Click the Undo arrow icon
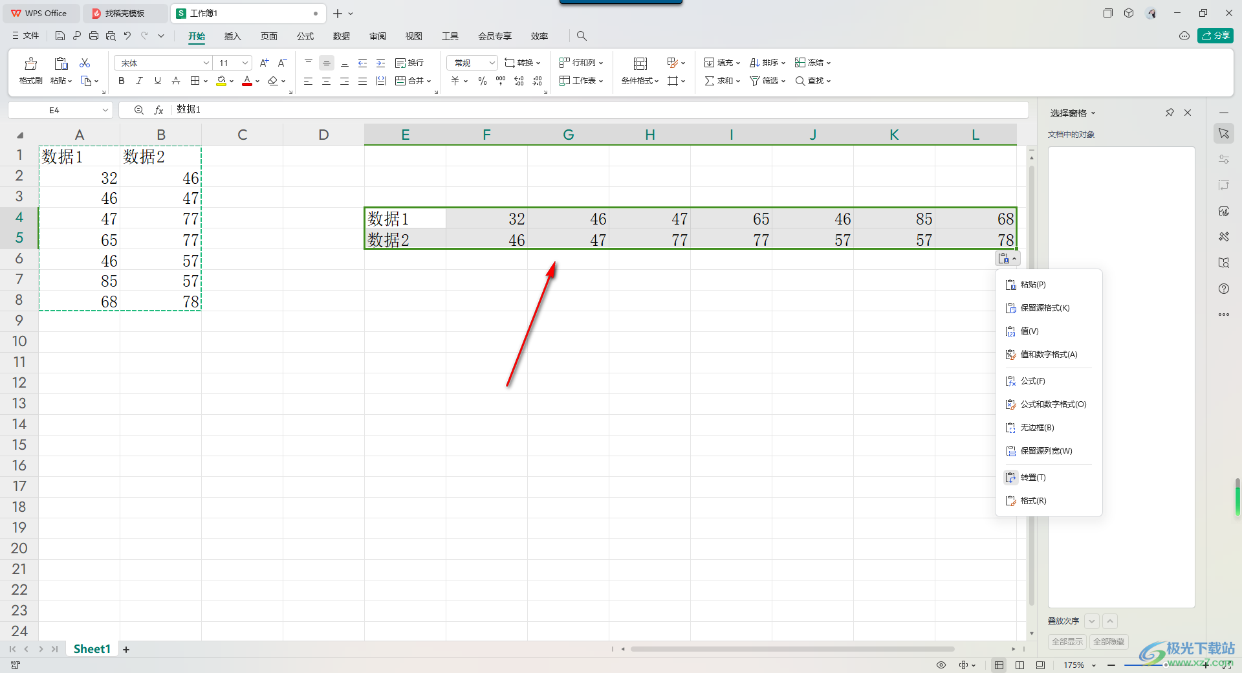This screenshot has height=673, width=1242. [x=127, y=36]
